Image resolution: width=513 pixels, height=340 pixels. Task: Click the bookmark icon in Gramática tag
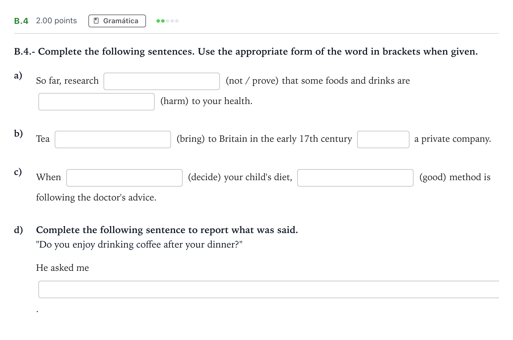[x=96, y=21]
